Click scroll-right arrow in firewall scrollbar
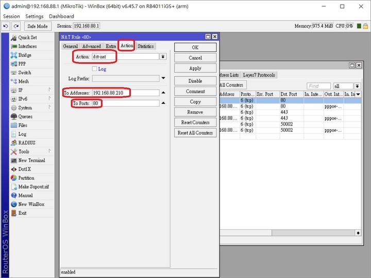The image size is (371, 278). coord(358,233)
